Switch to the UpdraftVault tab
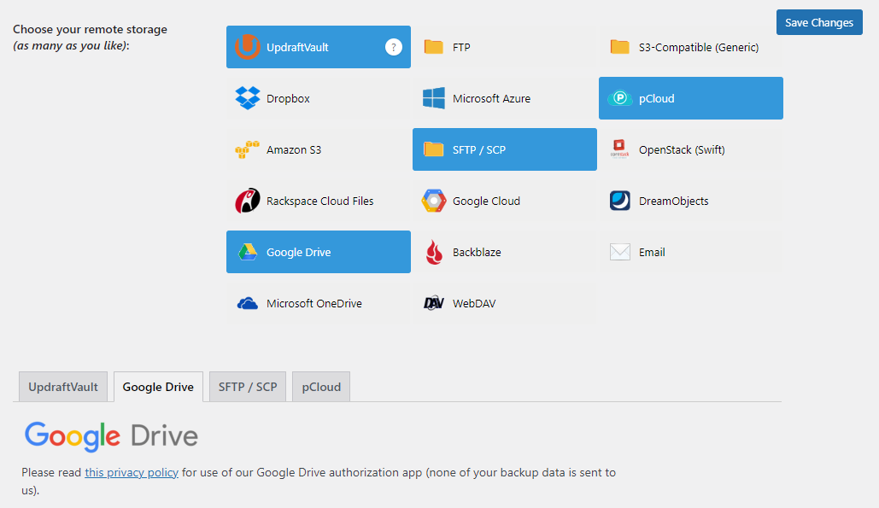Image resolution: width=879 pixels, height=508 pixels. click(63, 387)
